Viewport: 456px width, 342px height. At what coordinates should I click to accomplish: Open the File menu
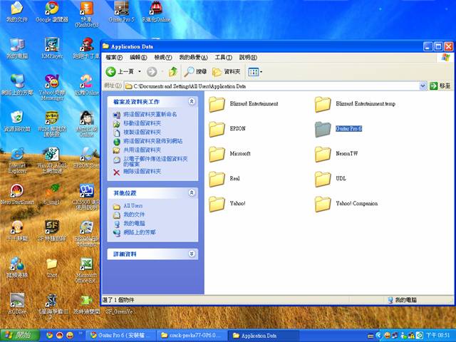click(114, 57)
